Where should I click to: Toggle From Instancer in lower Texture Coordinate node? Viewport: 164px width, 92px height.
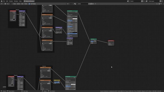click(11, 86)
